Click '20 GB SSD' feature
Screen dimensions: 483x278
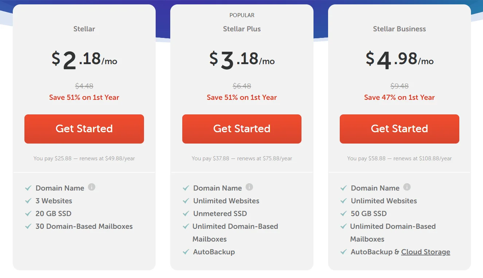click(x=54, y=214)
